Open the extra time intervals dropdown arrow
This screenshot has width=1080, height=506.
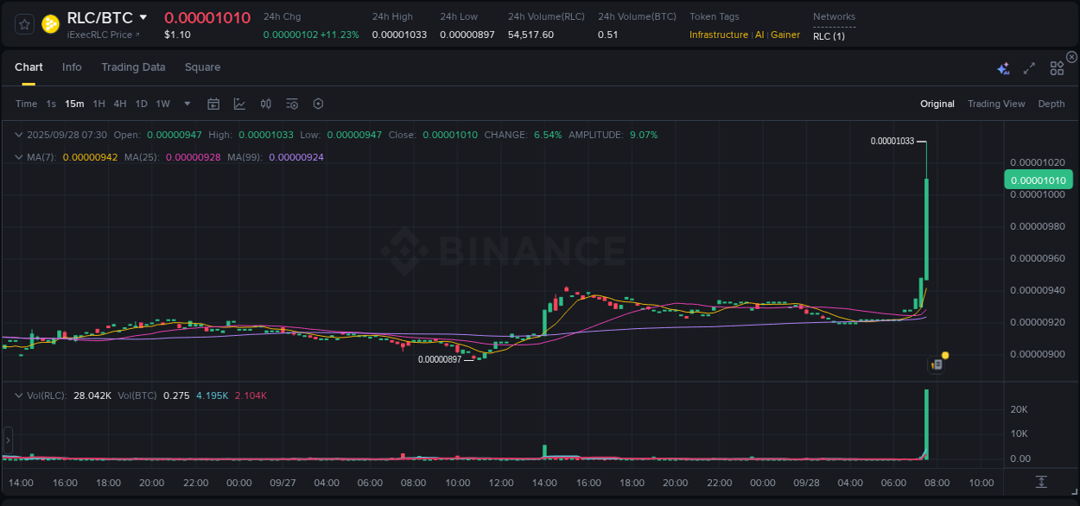coord(187,104)
